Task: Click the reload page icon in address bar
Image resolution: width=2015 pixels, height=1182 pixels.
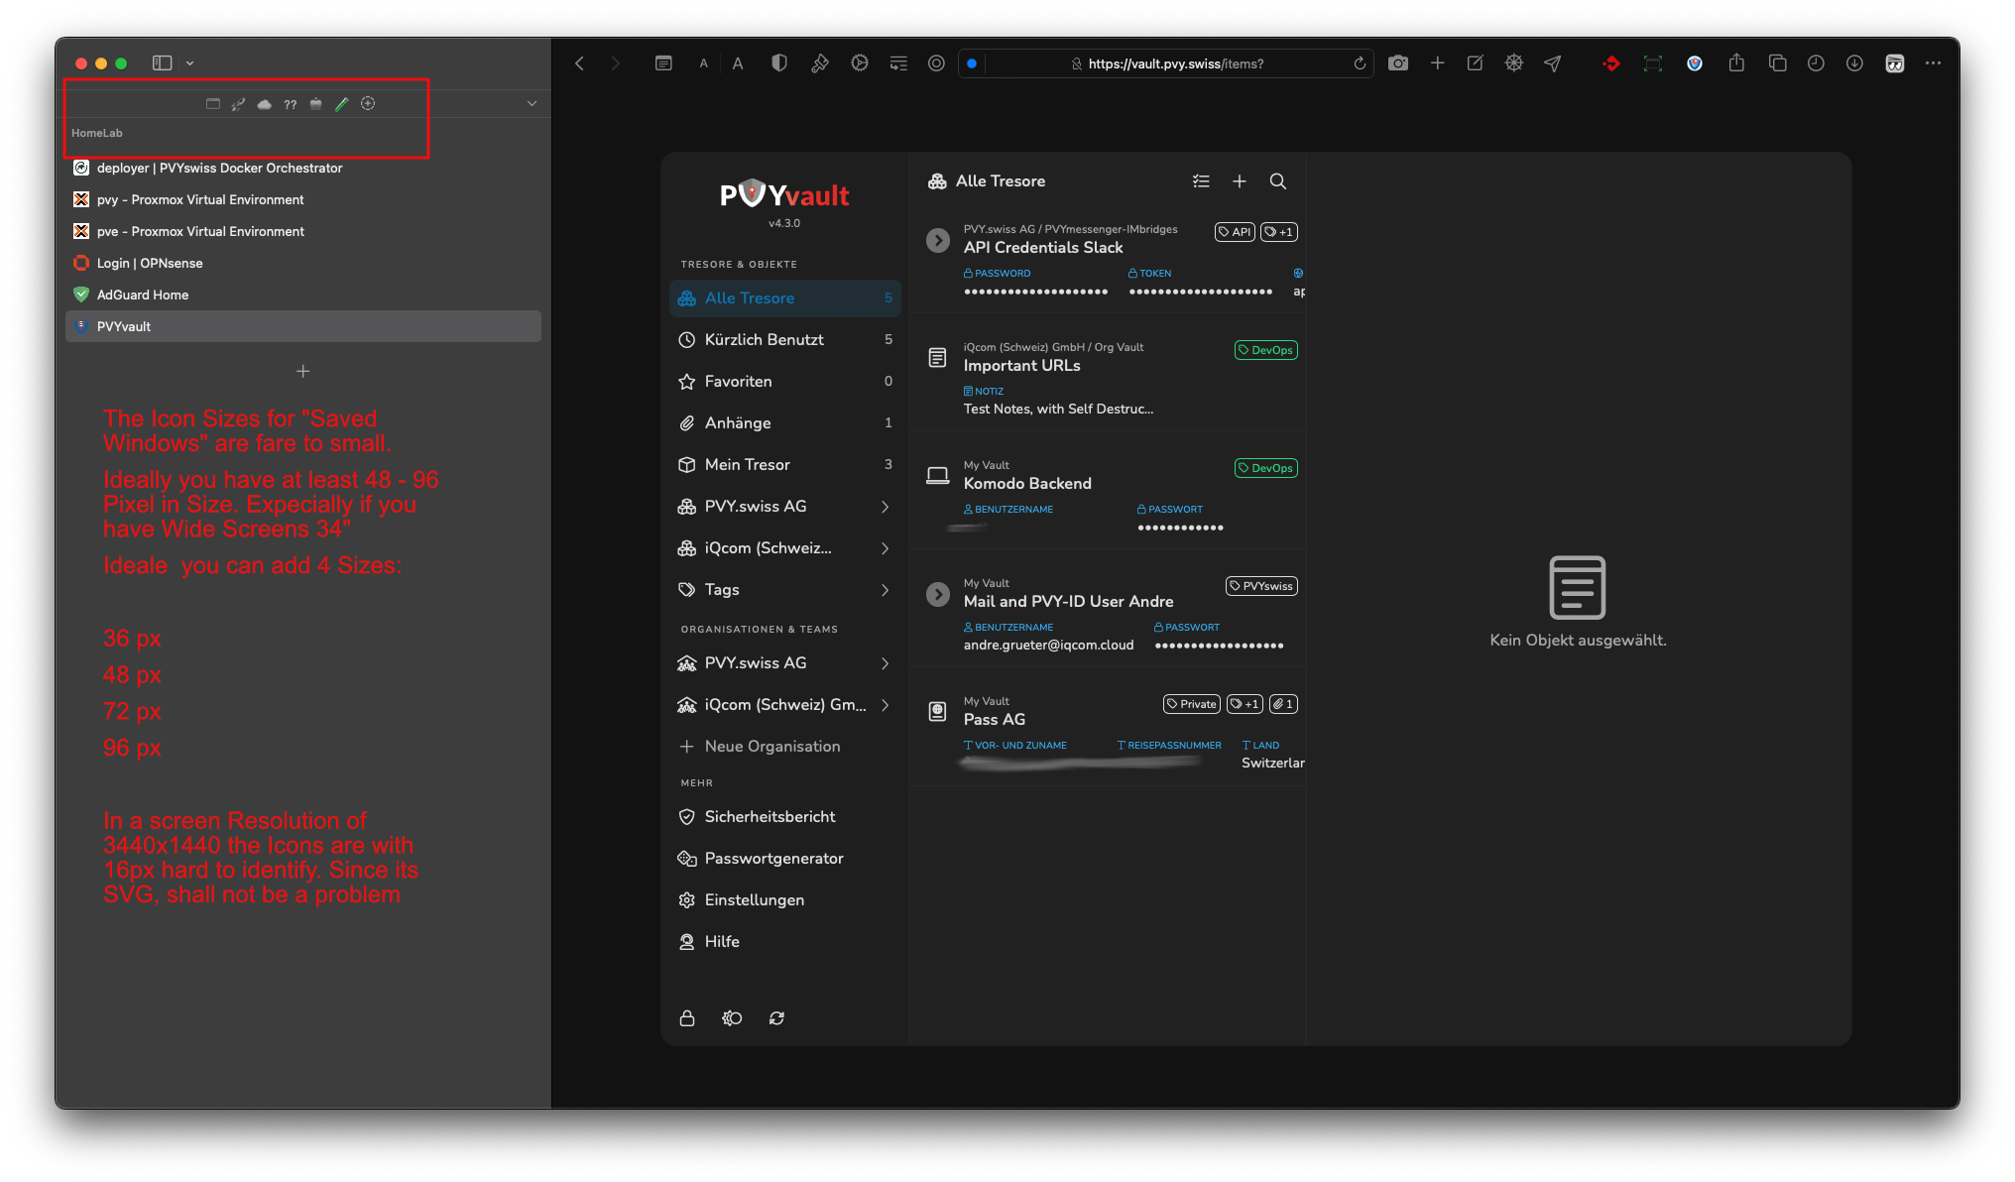Action: [1360, 63]
